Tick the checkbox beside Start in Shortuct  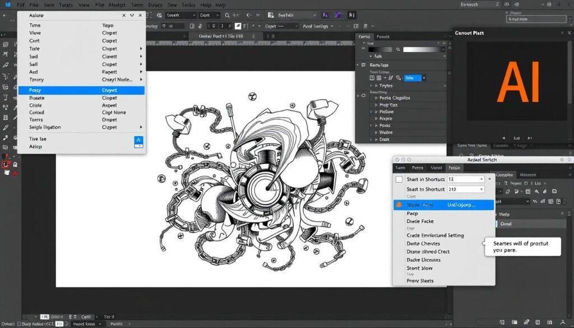click(x=399, y=179)
